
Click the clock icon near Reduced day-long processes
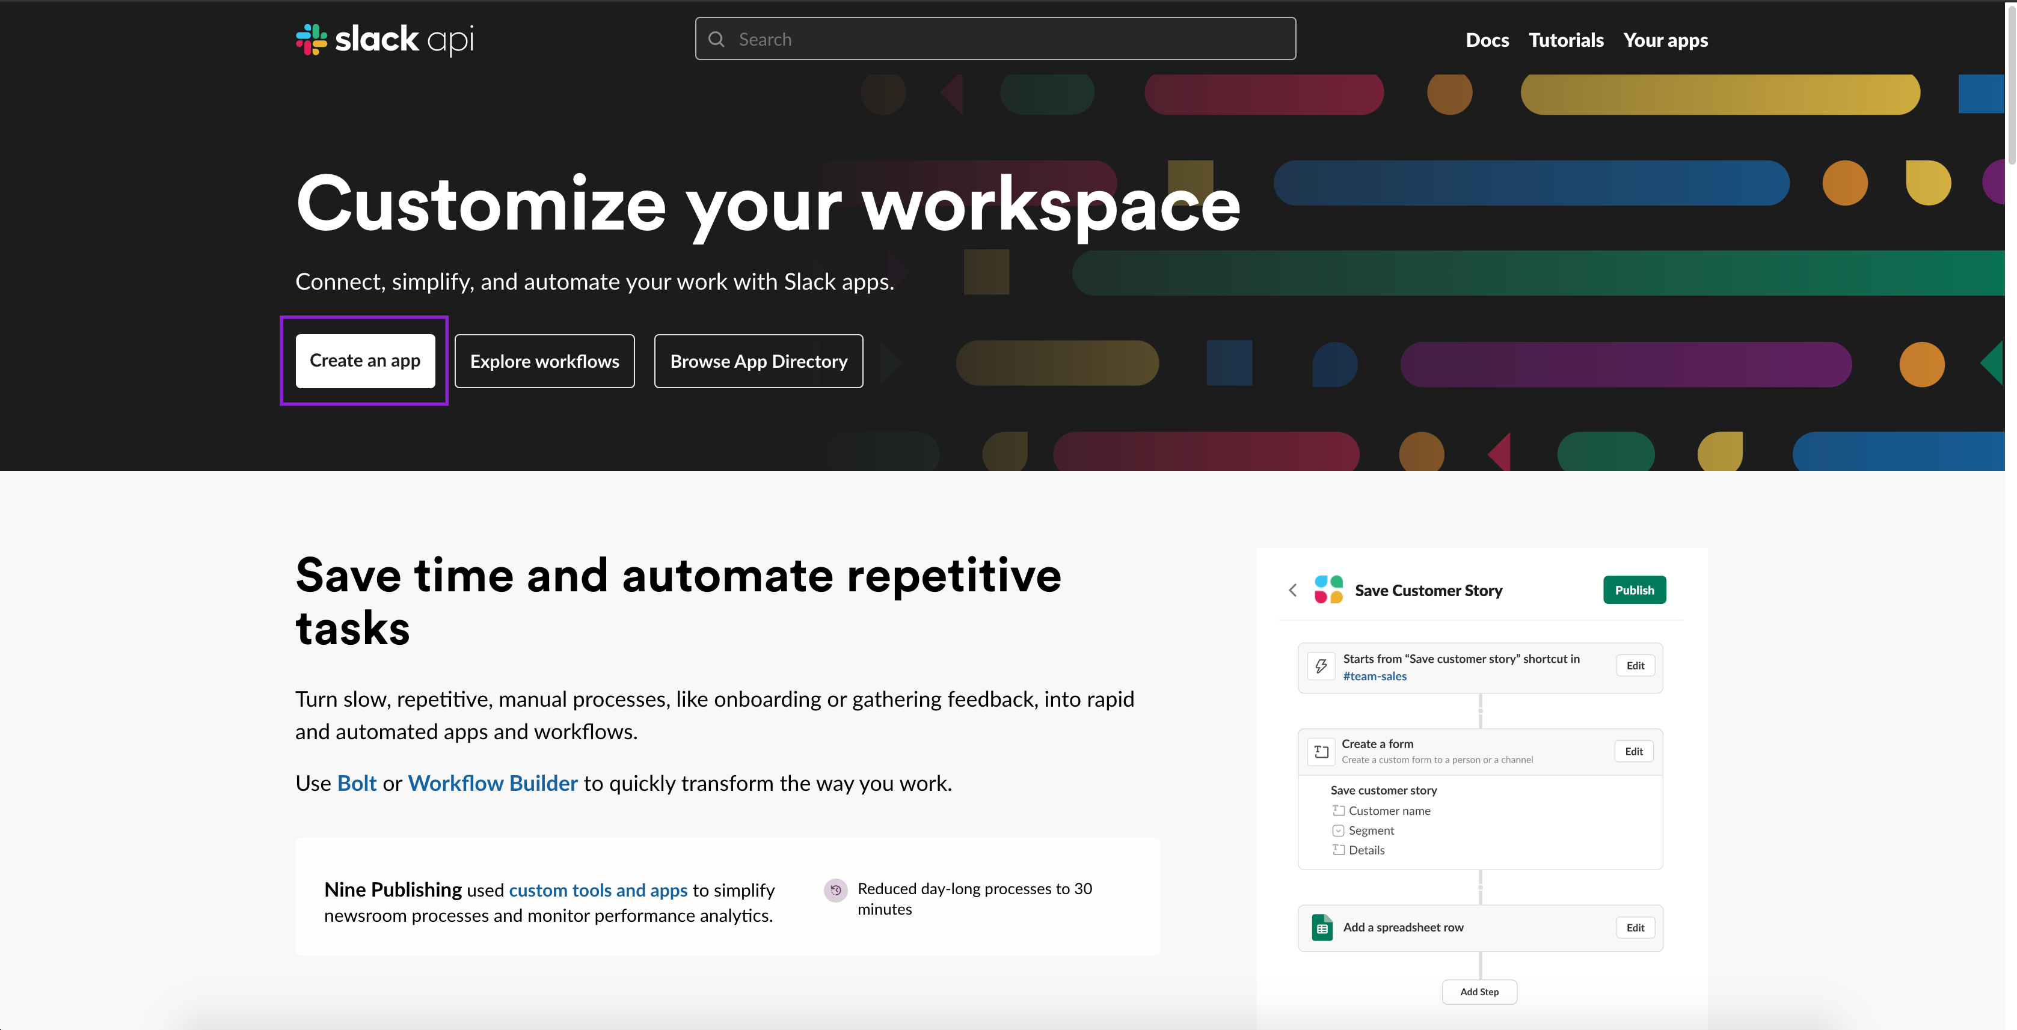click(835, 890)
